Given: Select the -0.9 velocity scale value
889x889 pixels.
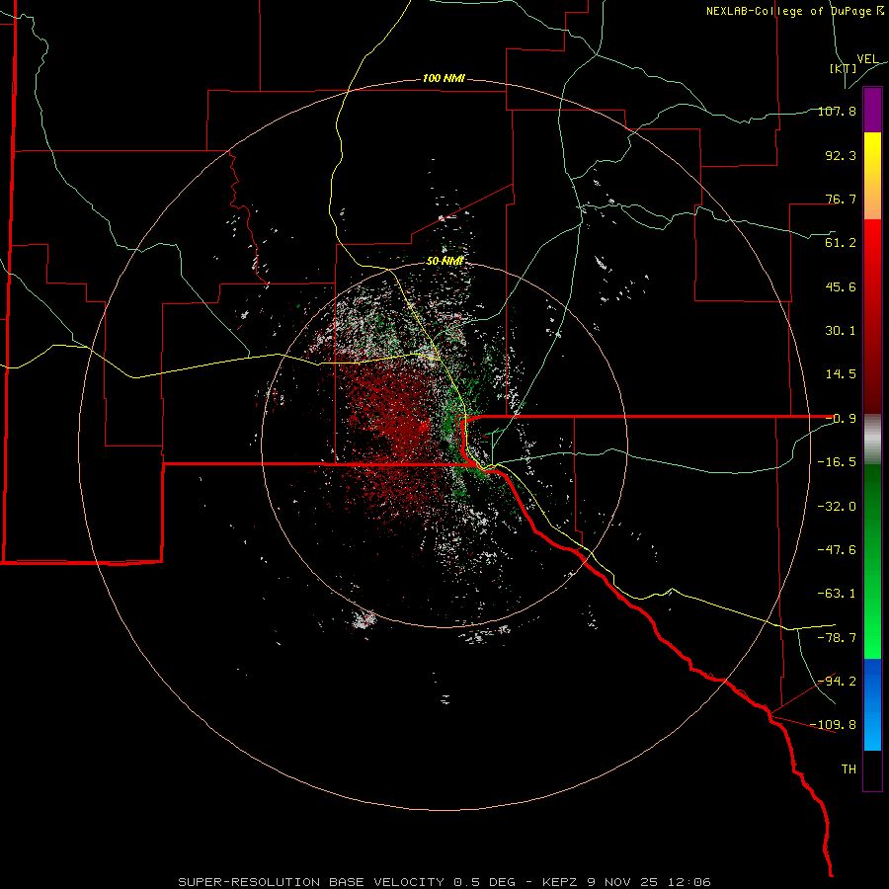Looking at the screenshot, I should click(841, 419).
